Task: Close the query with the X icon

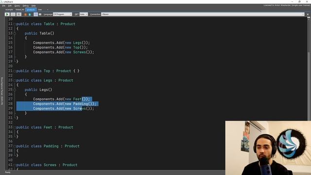Action: pos(308,14)
